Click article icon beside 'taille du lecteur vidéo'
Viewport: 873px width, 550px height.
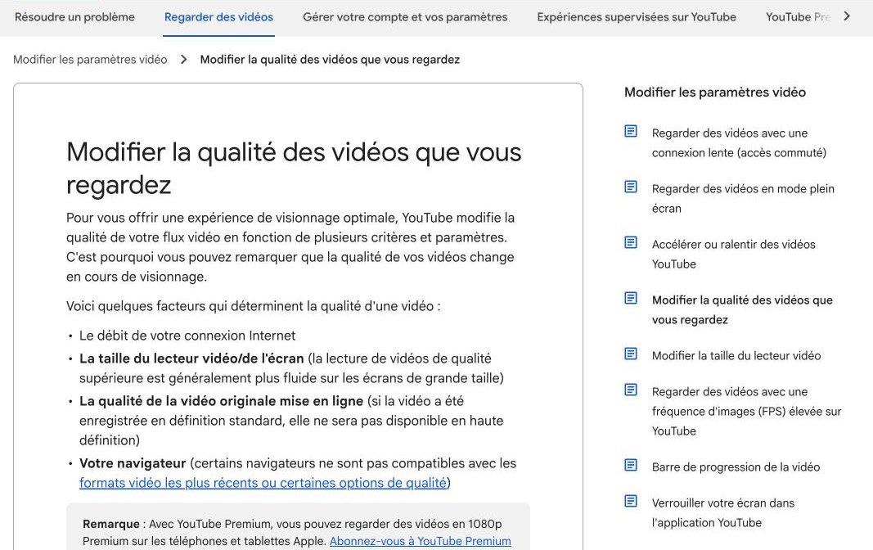(631, 354)
